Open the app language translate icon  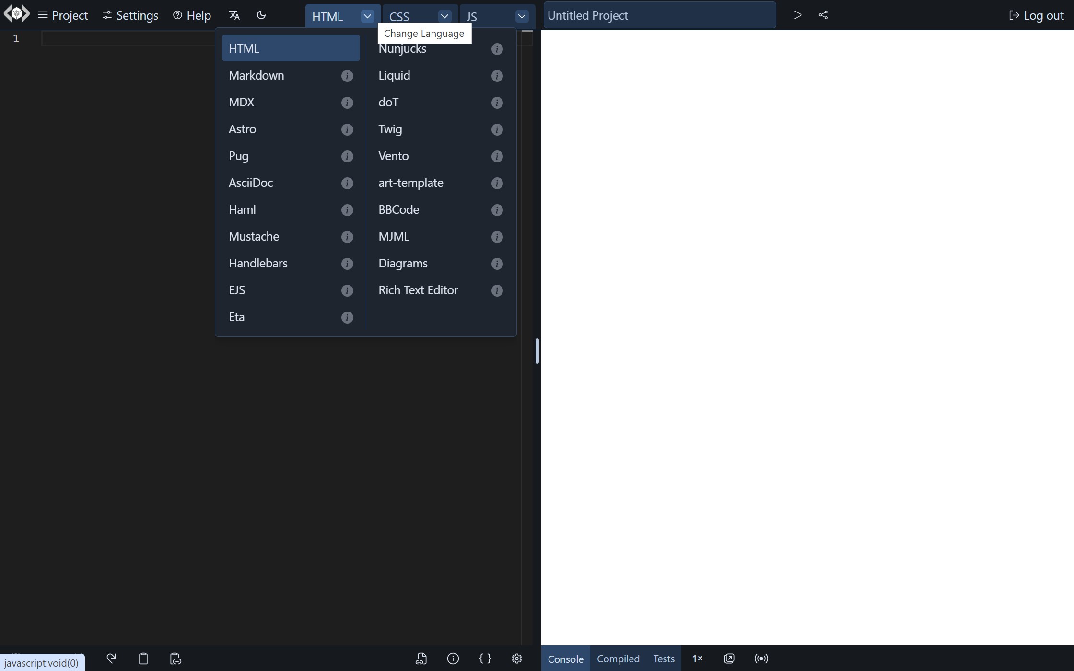[234, 15]
